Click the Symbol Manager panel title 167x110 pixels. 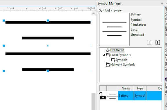tap(110, 3)
